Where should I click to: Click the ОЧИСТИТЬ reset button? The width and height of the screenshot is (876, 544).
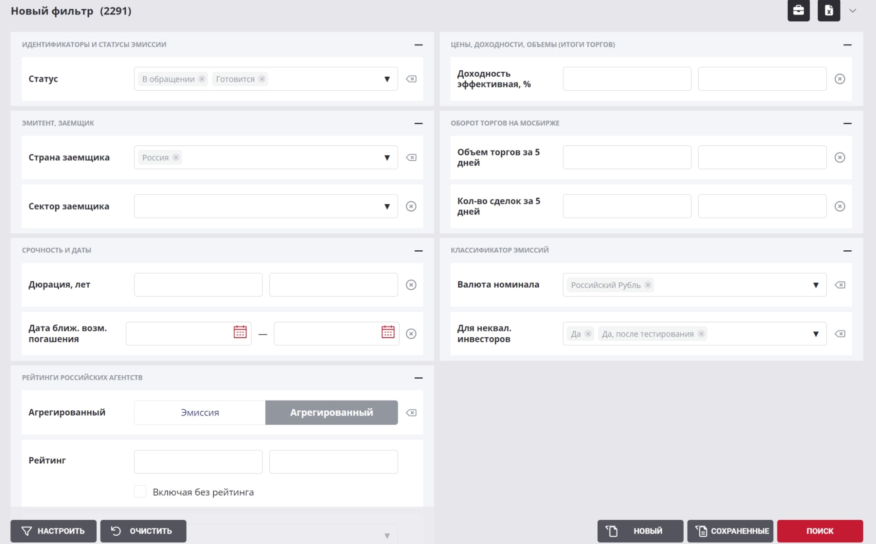(143, 531)
